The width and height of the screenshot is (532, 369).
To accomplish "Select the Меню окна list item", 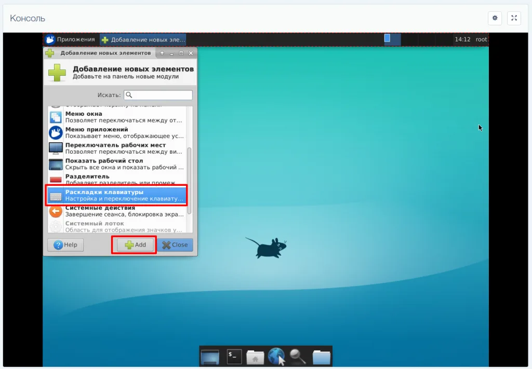I will point(117,117).
